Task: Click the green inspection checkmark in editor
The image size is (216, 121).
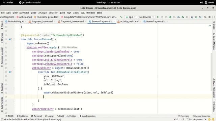Action: (x=210, y=26)
